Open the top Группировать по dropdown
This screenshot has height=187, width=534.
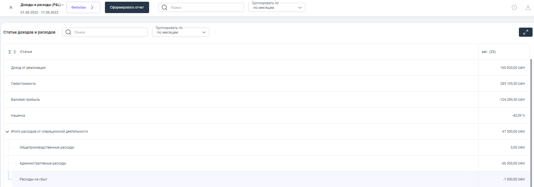[277, 7]
